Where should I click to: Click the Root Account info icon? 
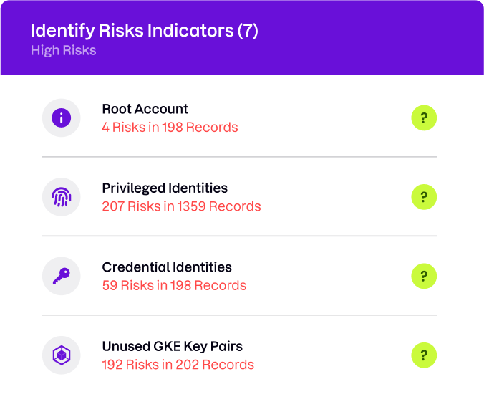tap(61, 118)
